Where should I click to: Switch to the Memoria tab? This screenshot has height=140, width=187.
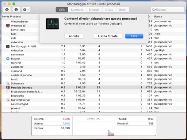pyautogui.click(x=77, y=10)
